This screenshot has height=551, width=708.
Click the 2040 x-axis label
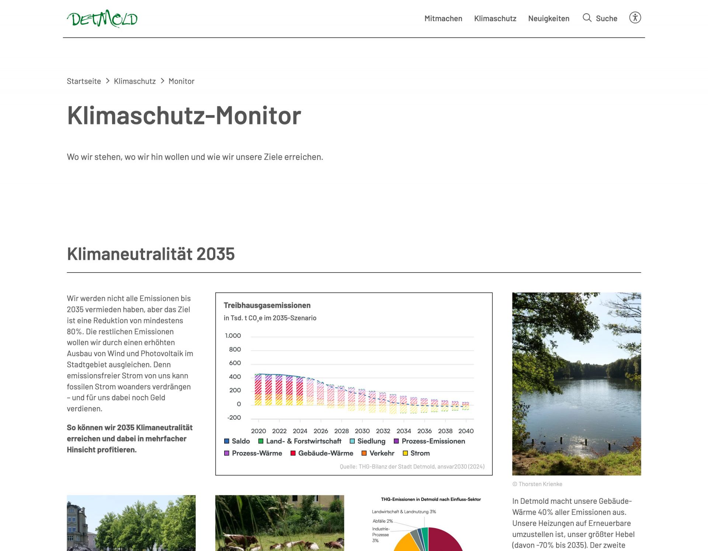click(x=466, y=431)
